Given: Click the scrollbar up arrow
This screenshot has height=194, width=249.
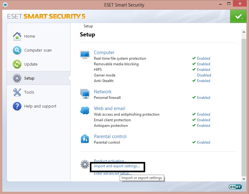Looking at the screenshot, I should [x=244, y=32].
